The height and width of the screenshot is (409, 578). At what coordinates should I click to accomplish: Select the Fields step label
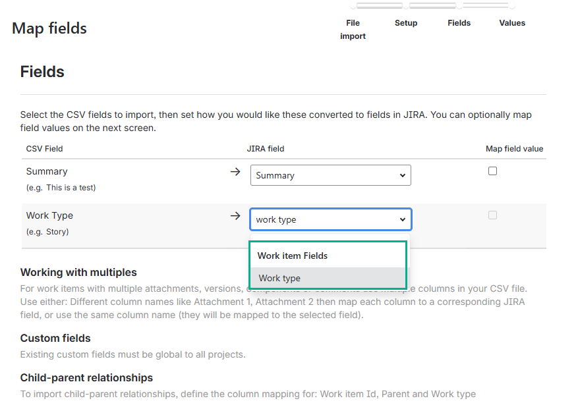click(459, 23)
